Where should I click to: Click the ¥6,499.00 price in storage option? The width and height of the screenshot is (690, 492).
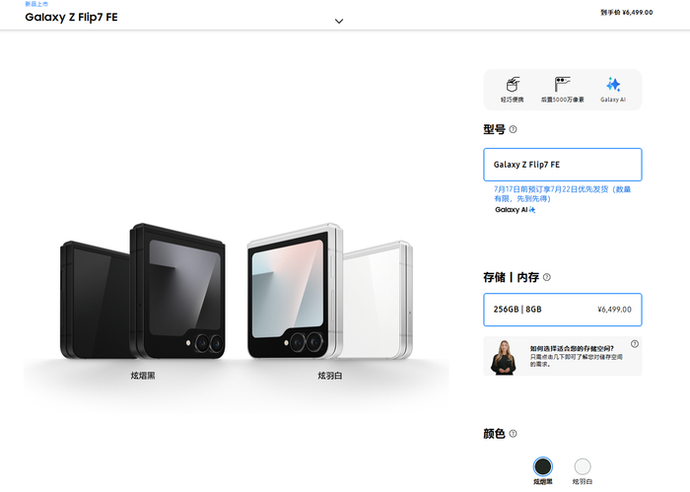[614, 310]
